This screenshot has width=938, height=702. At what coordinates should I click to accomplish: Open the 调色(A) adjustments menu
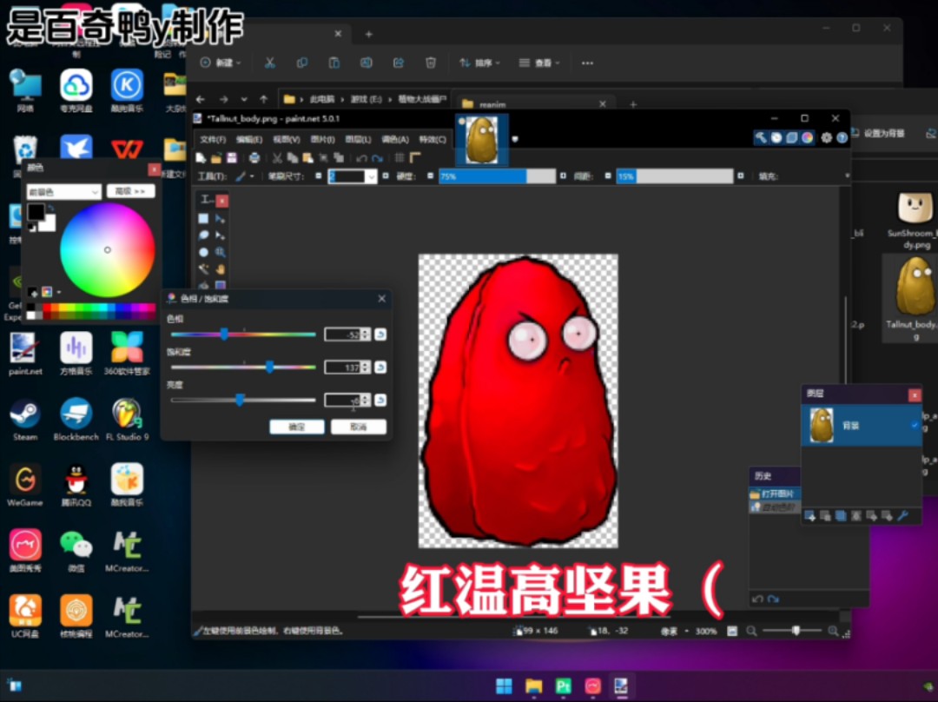[395, 139]
